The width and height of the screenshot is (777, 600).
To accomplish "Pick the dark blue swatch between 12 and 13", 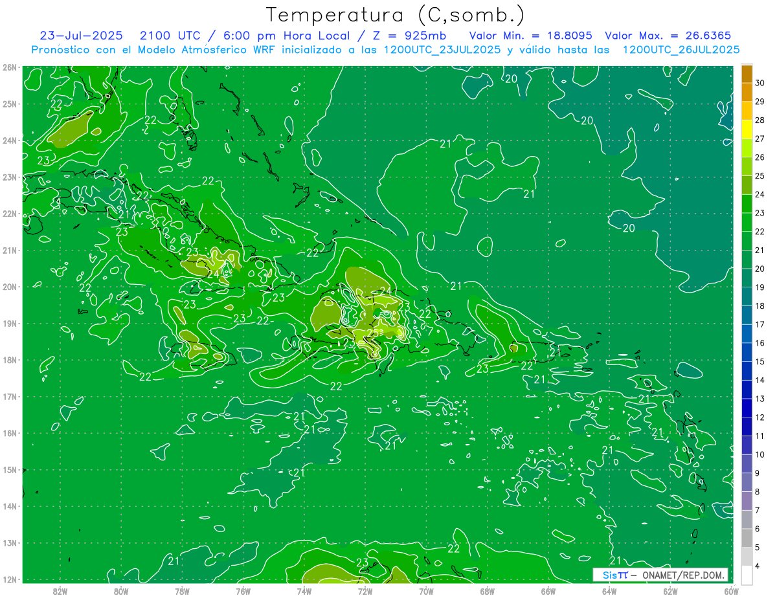I will point(747,408).
